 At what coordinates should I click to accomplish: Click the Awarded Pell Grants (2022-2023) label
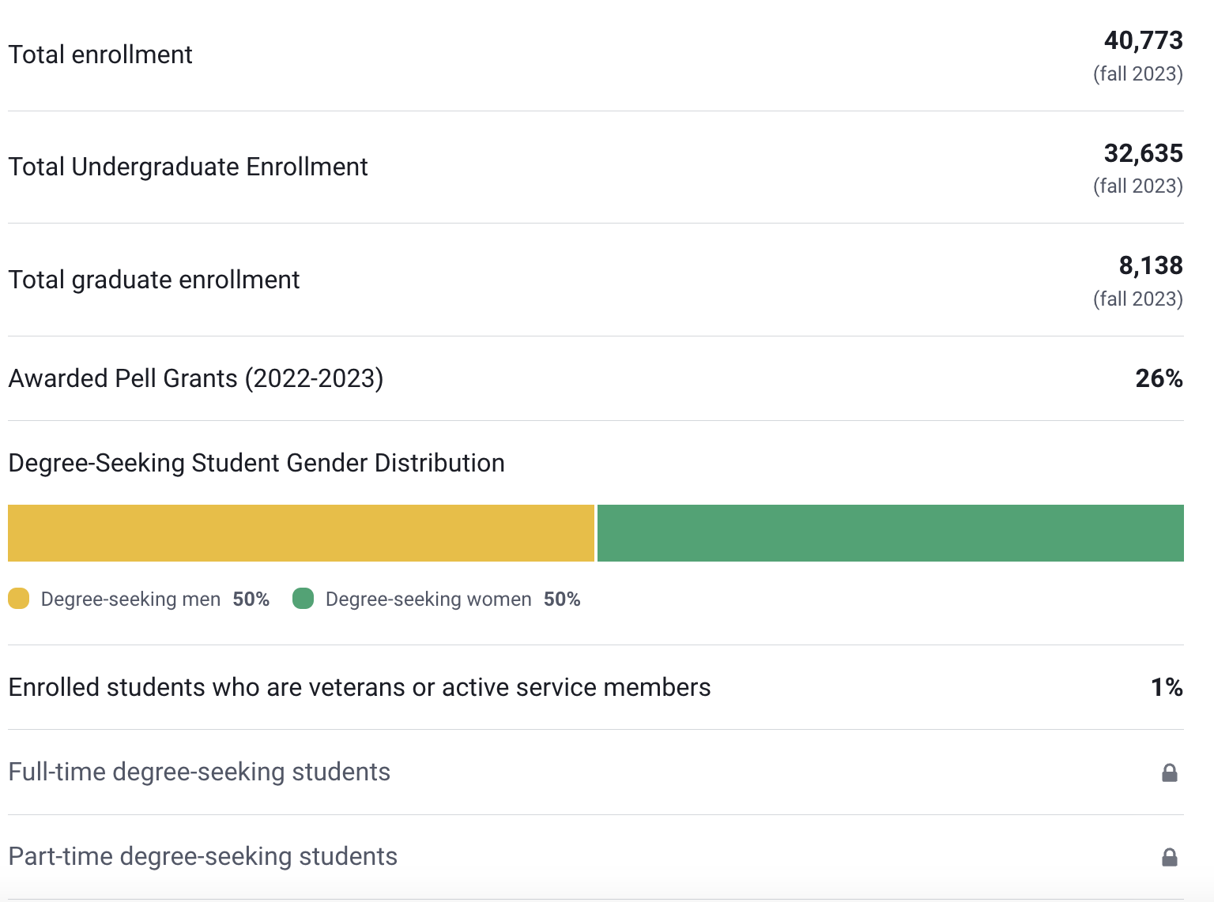click(196, 378)
